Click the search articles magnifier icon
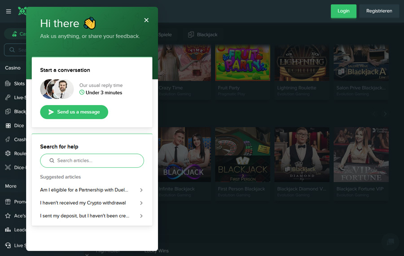 point(52,161)
